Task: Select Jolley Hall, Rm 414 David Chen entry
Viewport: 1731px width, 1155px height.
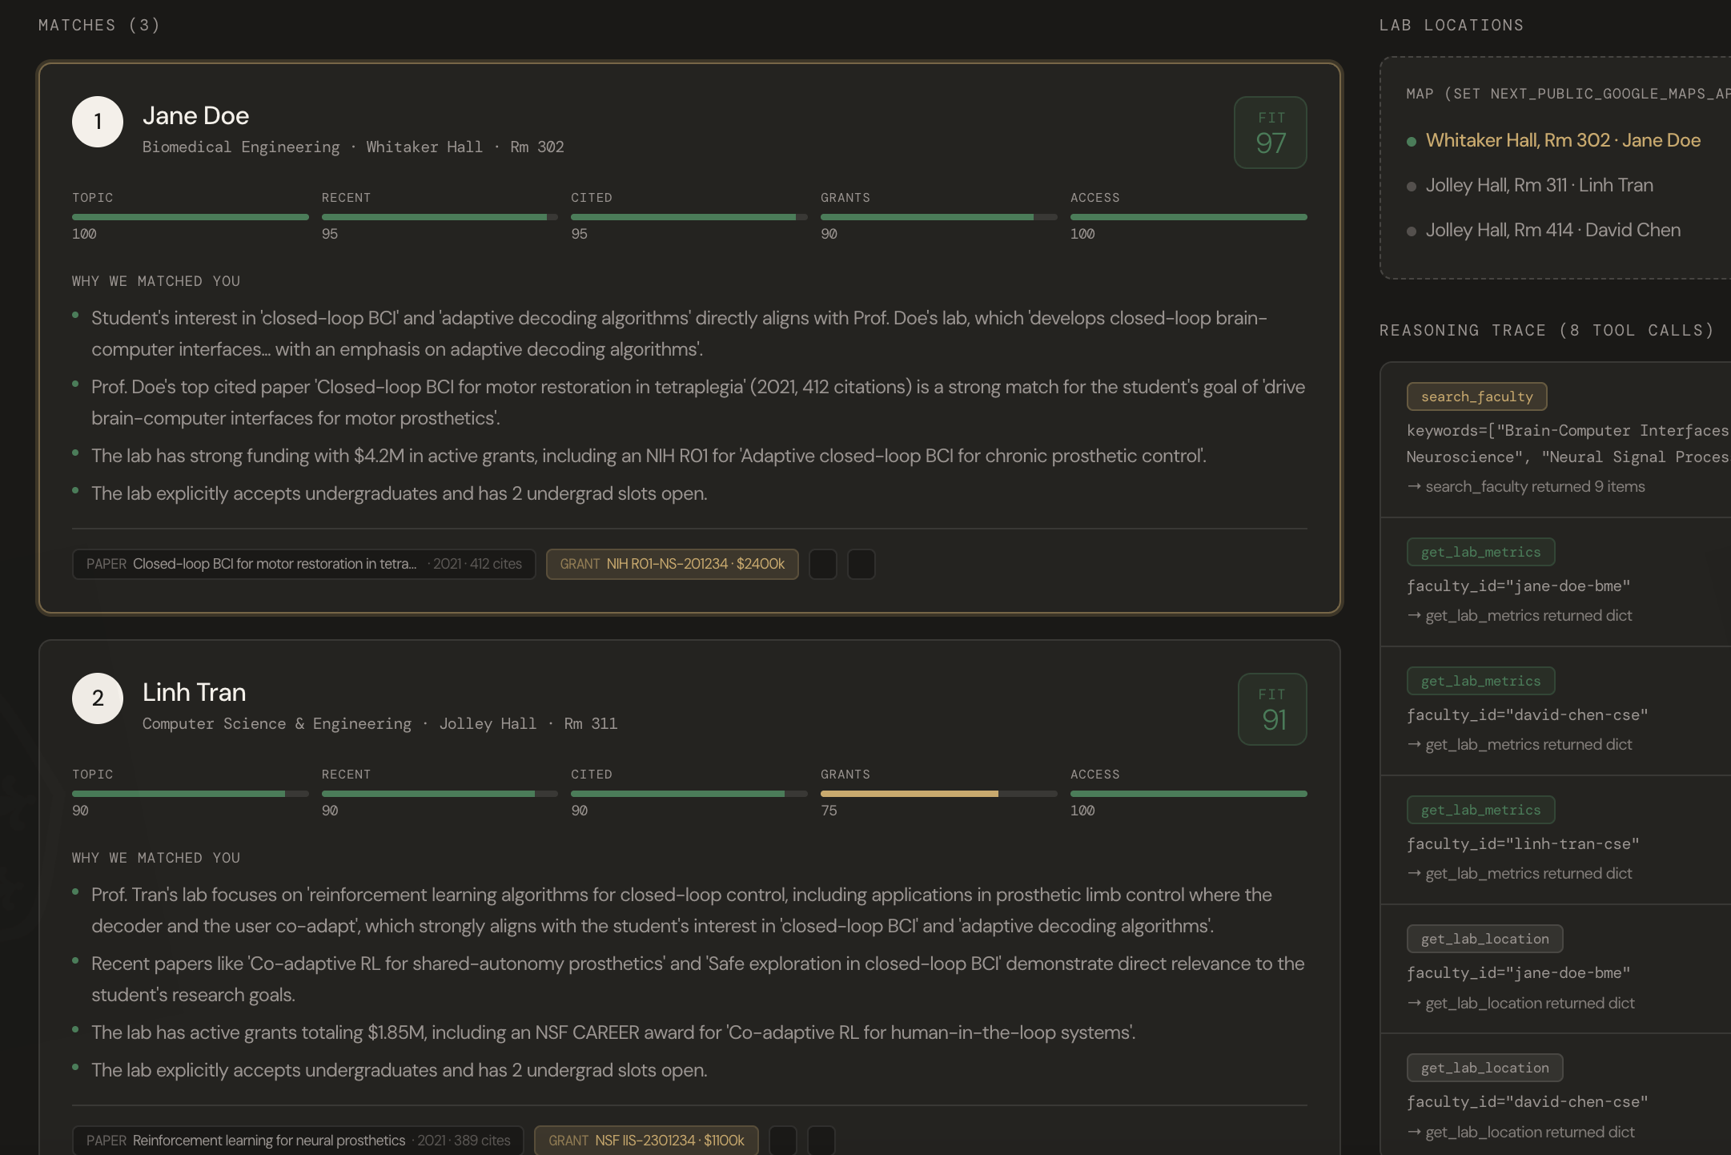Action: click(x=1552, y=231)
